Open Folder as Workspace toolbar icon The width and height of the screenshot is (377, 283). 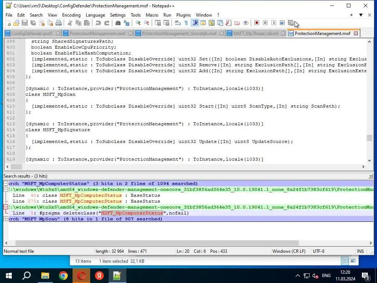pyautogui.click(x=237, y=23)
